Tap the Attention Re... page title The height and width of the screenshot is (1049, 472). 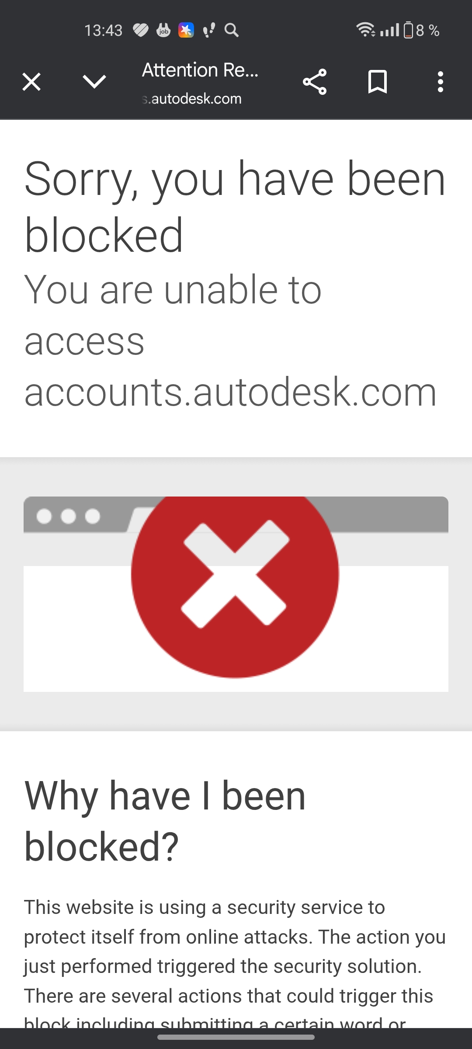click(200, 70)
